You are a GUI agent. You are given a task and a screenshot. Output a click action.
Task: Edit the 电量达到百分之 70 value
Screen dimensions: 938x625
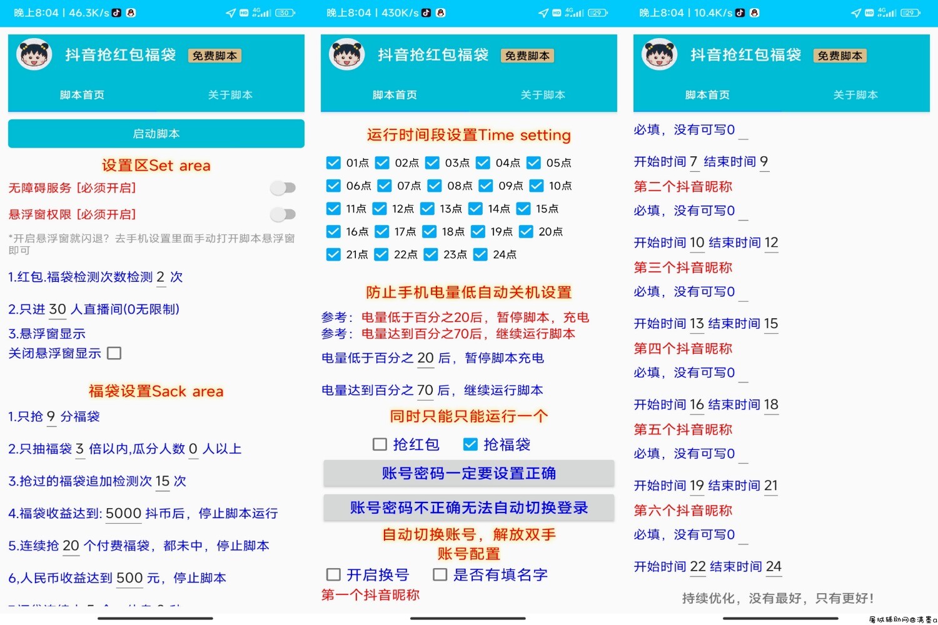(x=425, y=391)
